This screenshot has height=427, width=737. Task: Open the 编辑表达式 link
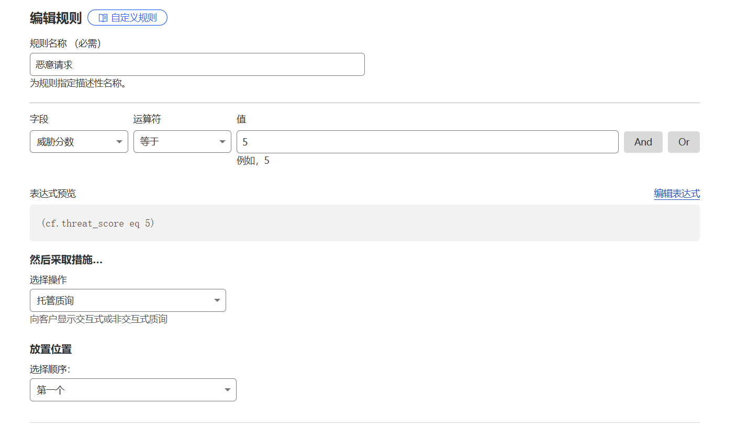(x=676, y=194)
